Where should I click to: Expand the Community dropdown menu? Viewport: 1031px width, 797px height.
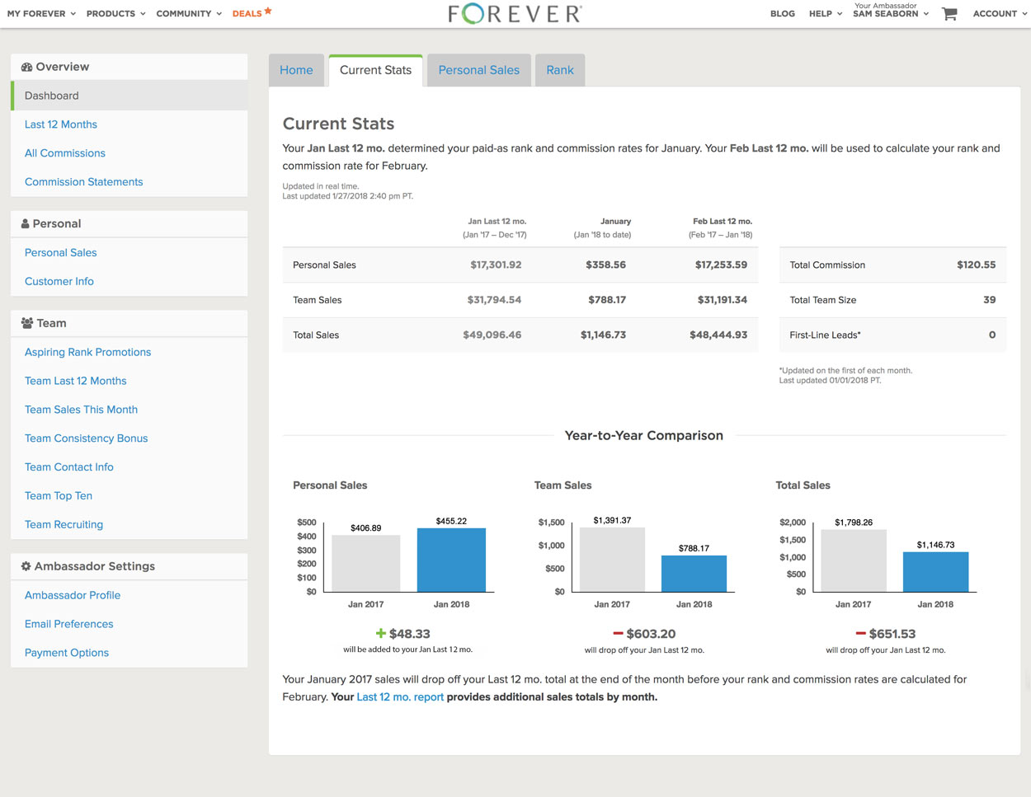coord(189,14)
